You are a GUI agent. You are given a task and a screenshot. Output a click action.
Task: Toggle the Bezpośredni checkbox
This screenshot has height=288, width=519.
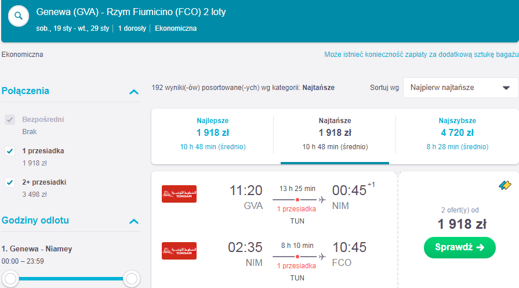[x=10, y=120]
